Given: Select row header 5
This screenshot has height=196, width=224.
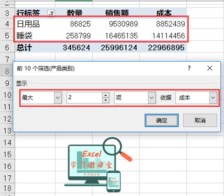Looking at the screenshot, I should pyautogui.click(x=7, y=36).
